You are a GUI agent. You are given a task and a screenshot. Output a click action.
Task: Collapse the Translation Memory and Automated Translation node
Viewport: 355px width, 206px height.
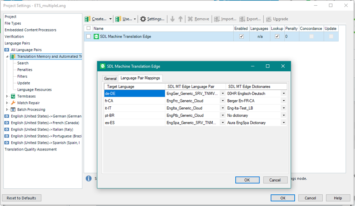click(x=7, y=57)
